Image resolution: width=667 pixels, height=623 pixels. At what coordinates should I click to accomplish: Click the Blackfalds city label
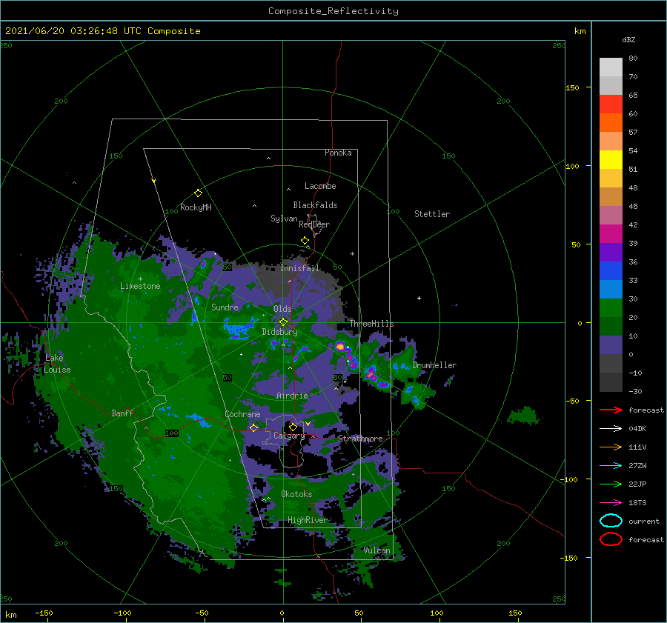coord(315,205)
